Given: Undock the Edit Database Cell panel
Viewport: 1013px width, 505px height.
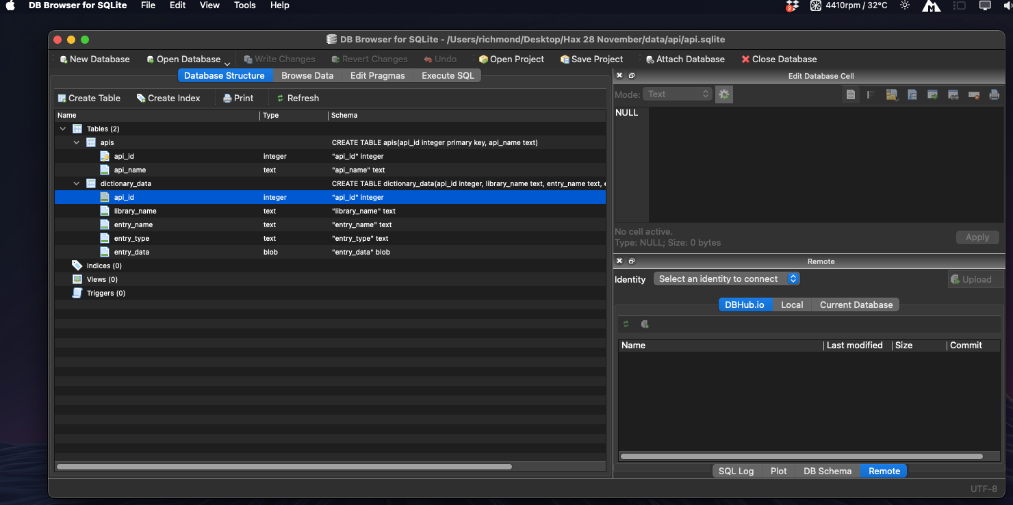Looking at the screenshot, I should (x=632, y=76).
